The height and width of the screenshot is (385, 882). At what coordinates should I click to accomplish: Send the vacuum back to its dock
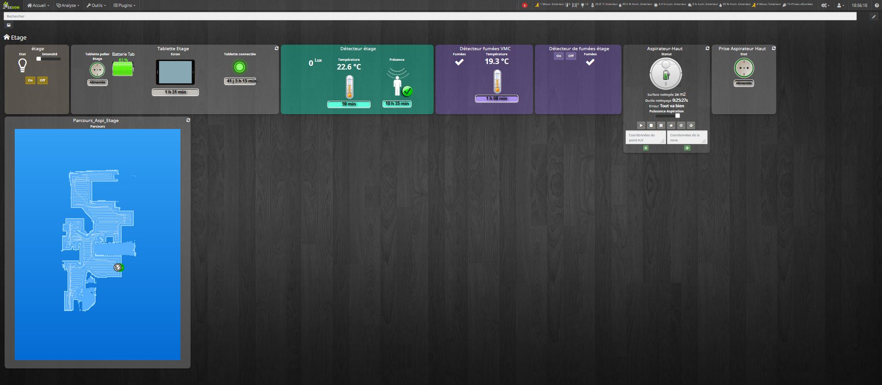[671, 125]
